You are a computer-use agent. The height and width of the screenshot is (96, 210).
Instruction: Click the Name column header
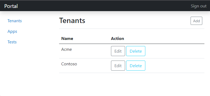[67, 39]
